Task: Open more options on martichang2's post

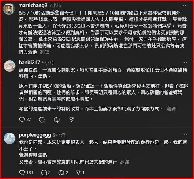Action: pos(185,6)
